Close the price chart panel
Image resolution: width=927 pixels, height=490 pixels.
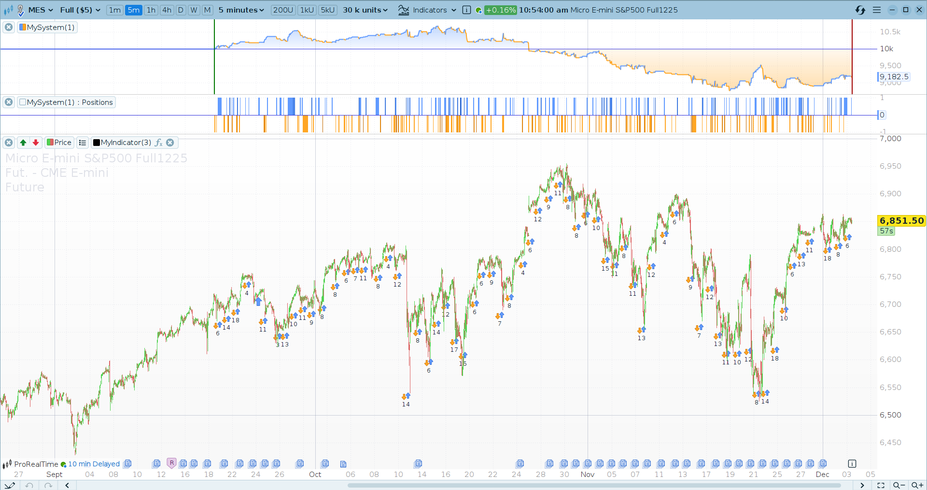9,142
